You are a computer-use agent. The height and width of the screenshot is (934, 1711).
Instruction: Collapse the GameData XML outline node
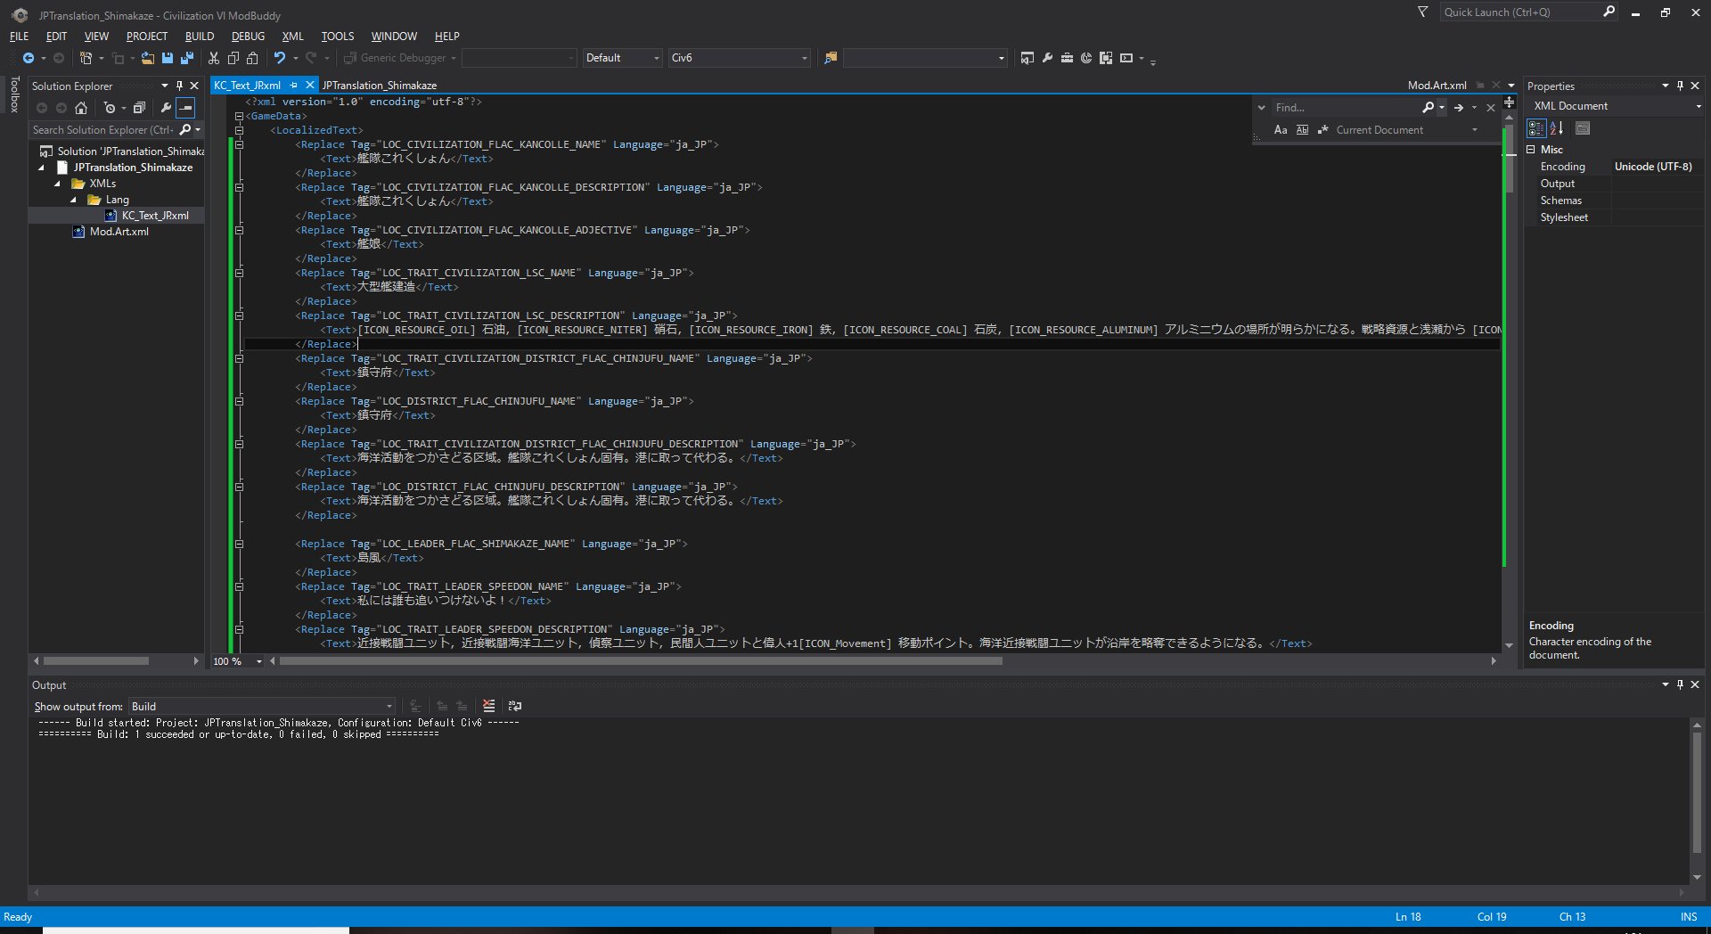point(239,116)
